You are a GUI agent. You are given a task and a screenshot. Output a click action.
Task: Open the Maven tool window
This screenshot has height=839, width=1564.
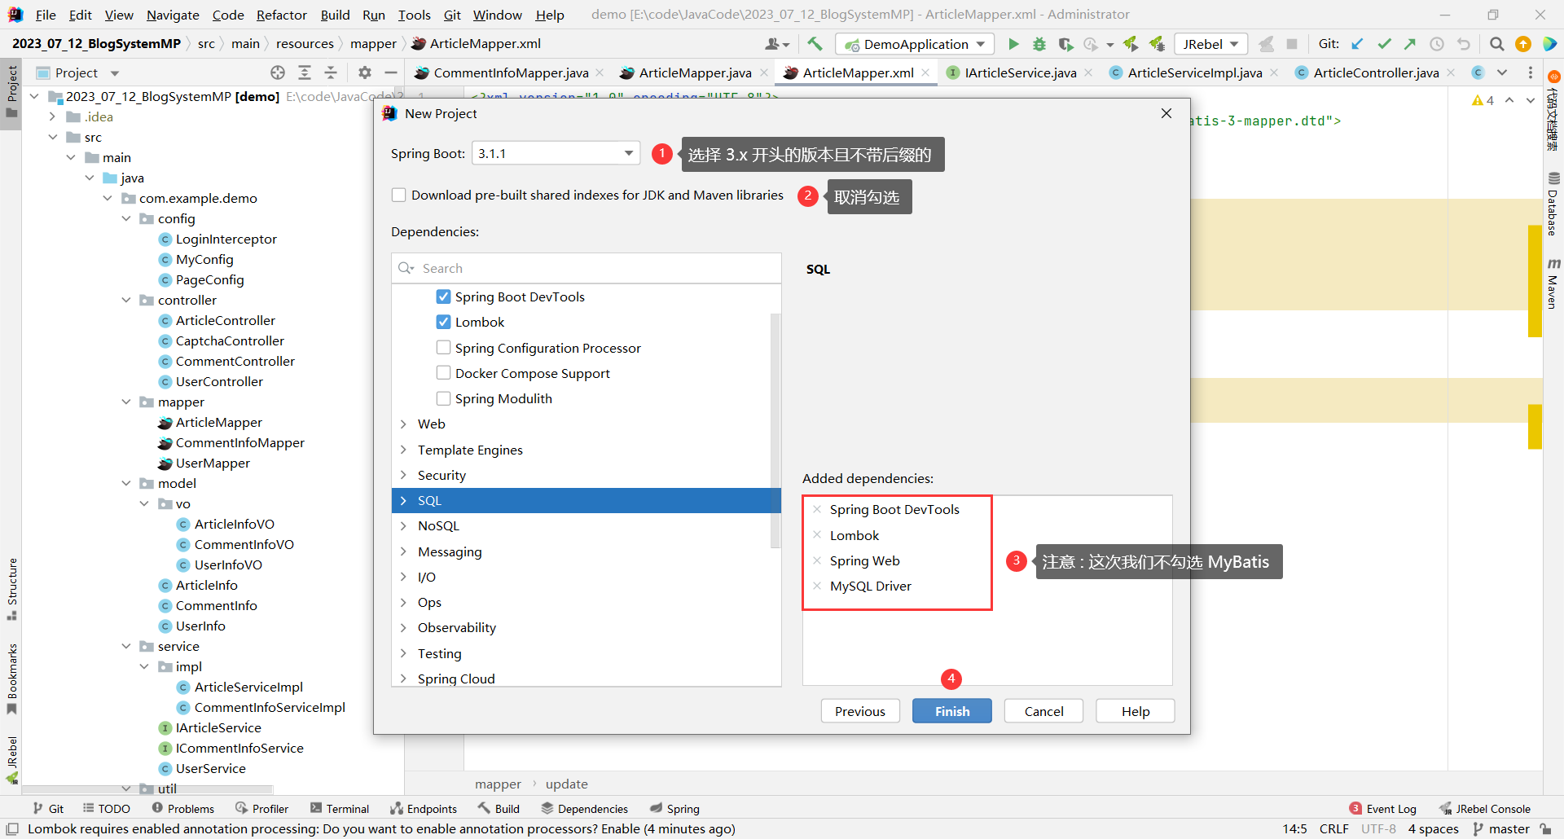[x=1553, y=283]
